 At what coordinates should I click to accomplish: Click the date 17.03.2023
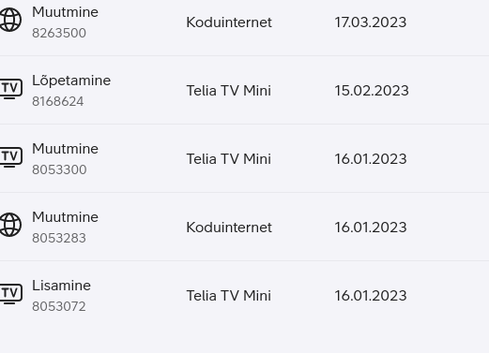point(371,22)
